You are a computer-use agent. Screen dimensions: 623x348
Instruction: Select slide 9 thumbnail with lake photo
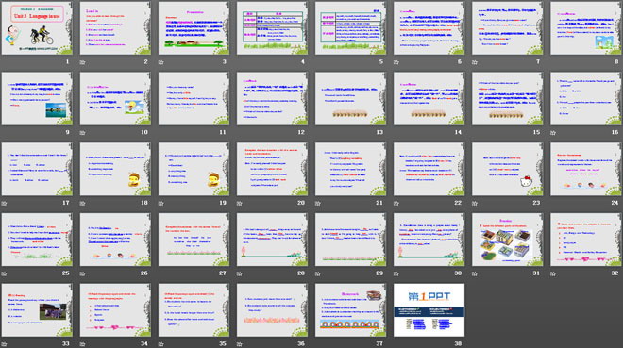tap(37, 99)
